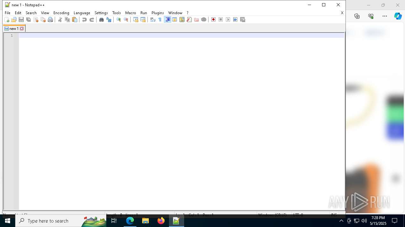Click the Playback macro icon

(228, 20)
